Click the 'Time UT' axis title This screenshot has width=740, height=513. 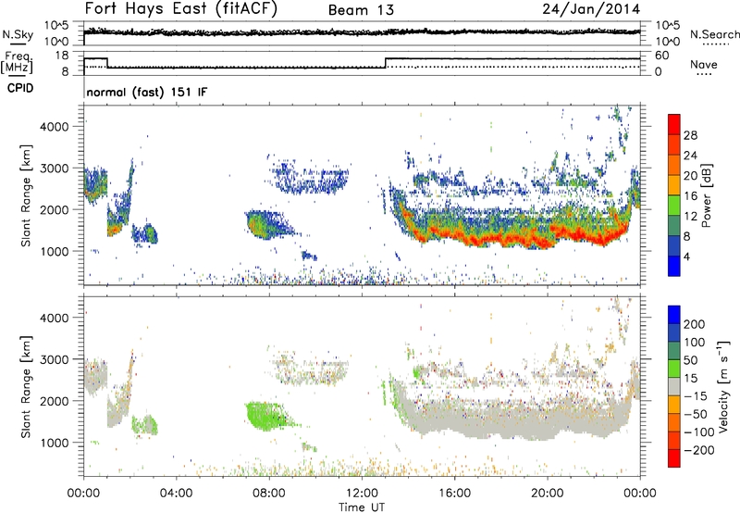pos(362,507)
